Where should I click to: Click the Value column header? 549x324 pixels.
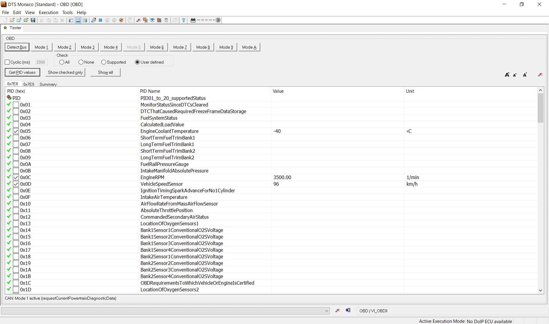tap(337, 91)
